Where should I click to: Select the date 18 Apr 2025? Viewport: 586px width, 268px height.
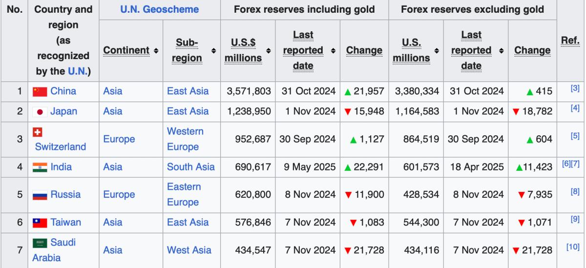pos(476,167)
